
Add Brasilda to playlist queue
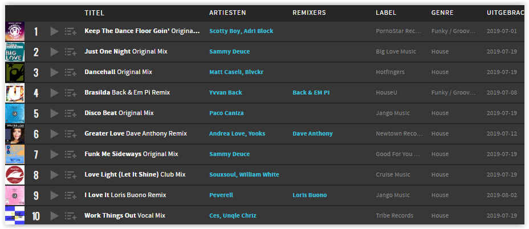[71, 93]
